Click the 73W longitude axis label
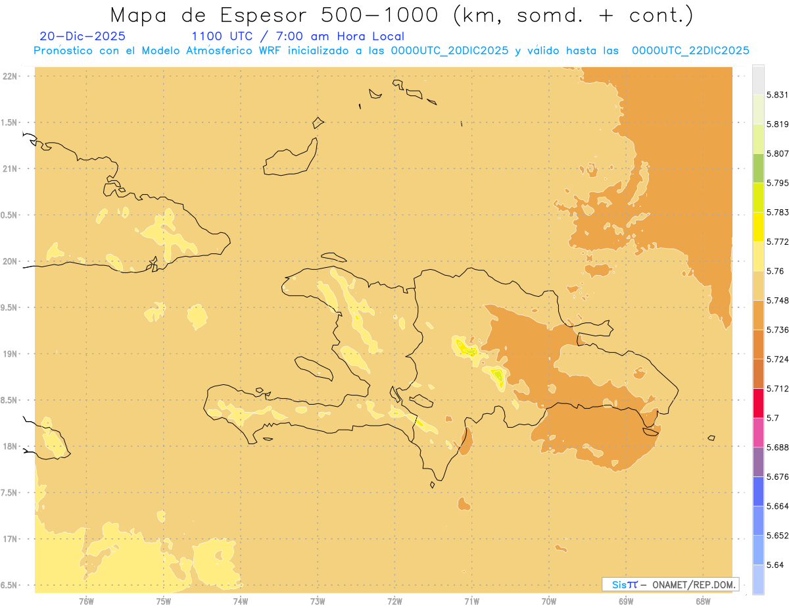The width and height of the screenshot is (789, 610). [x=318, y=601]
